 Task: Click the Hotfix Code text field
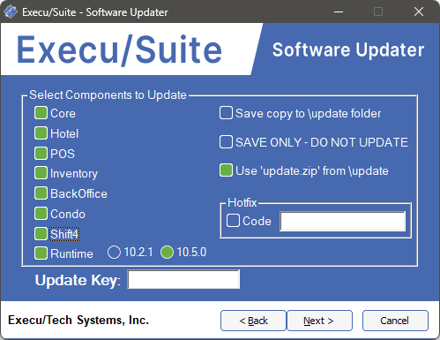pos(343,221)
